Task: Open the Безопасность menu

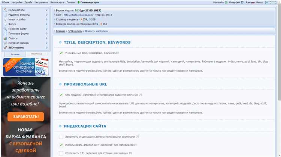Action: click(x=57, y=2)
